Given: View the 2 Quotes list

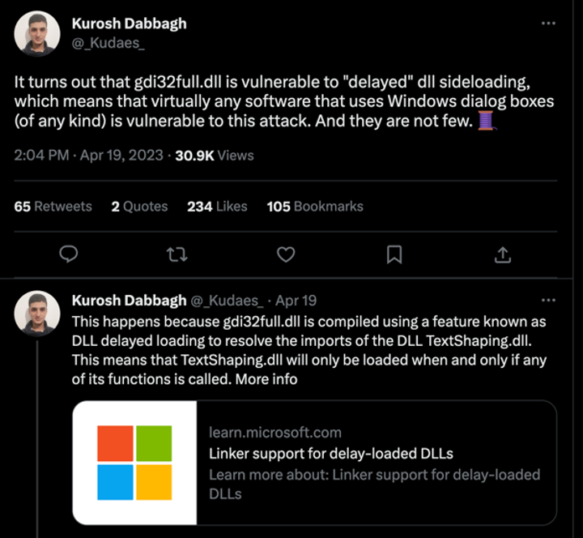Looking at the screenshot, I should tap(139, 207).
